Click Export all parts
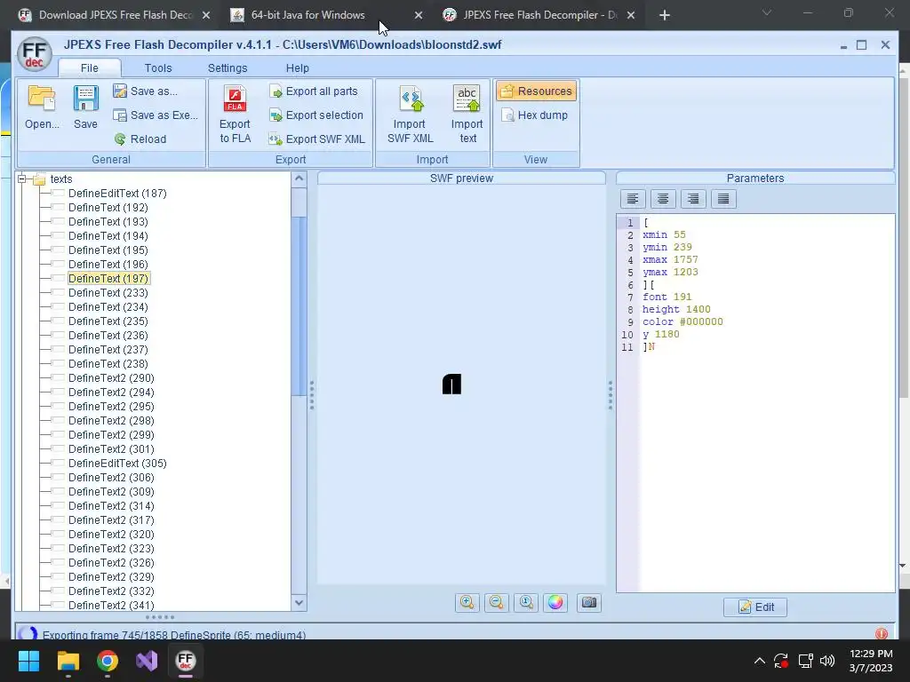Image resolution: width=910 pixels, height=682 pixels. click(x=314, y=91)
